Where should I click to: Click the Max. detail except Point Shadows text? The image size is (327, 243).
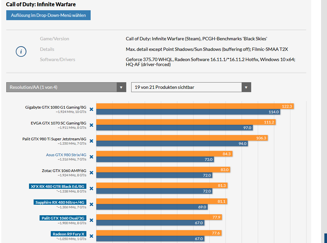[x=207, y=49]
